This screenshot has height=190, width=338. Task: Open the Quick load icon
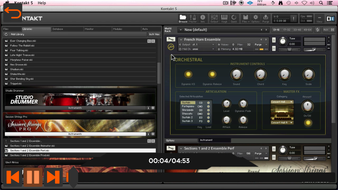coord(234,19)
